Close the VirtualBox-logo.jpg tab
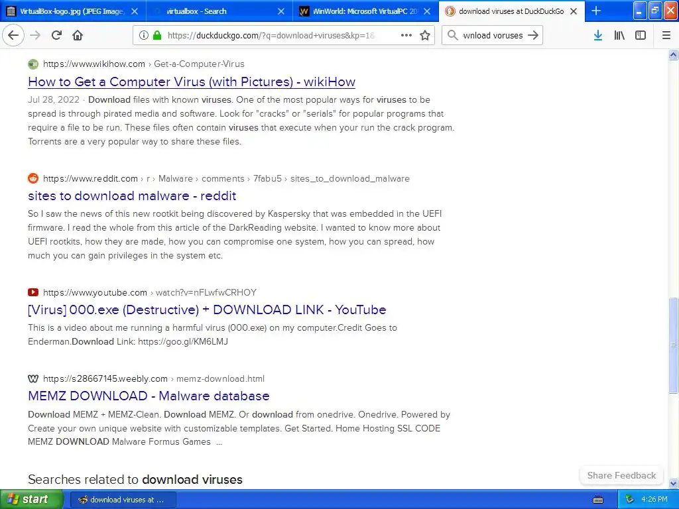 click(x=135, y=11)
